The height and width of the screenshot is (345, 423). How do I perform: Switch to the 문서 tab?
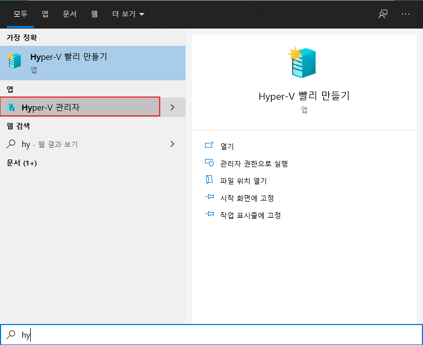click(69, 14)
